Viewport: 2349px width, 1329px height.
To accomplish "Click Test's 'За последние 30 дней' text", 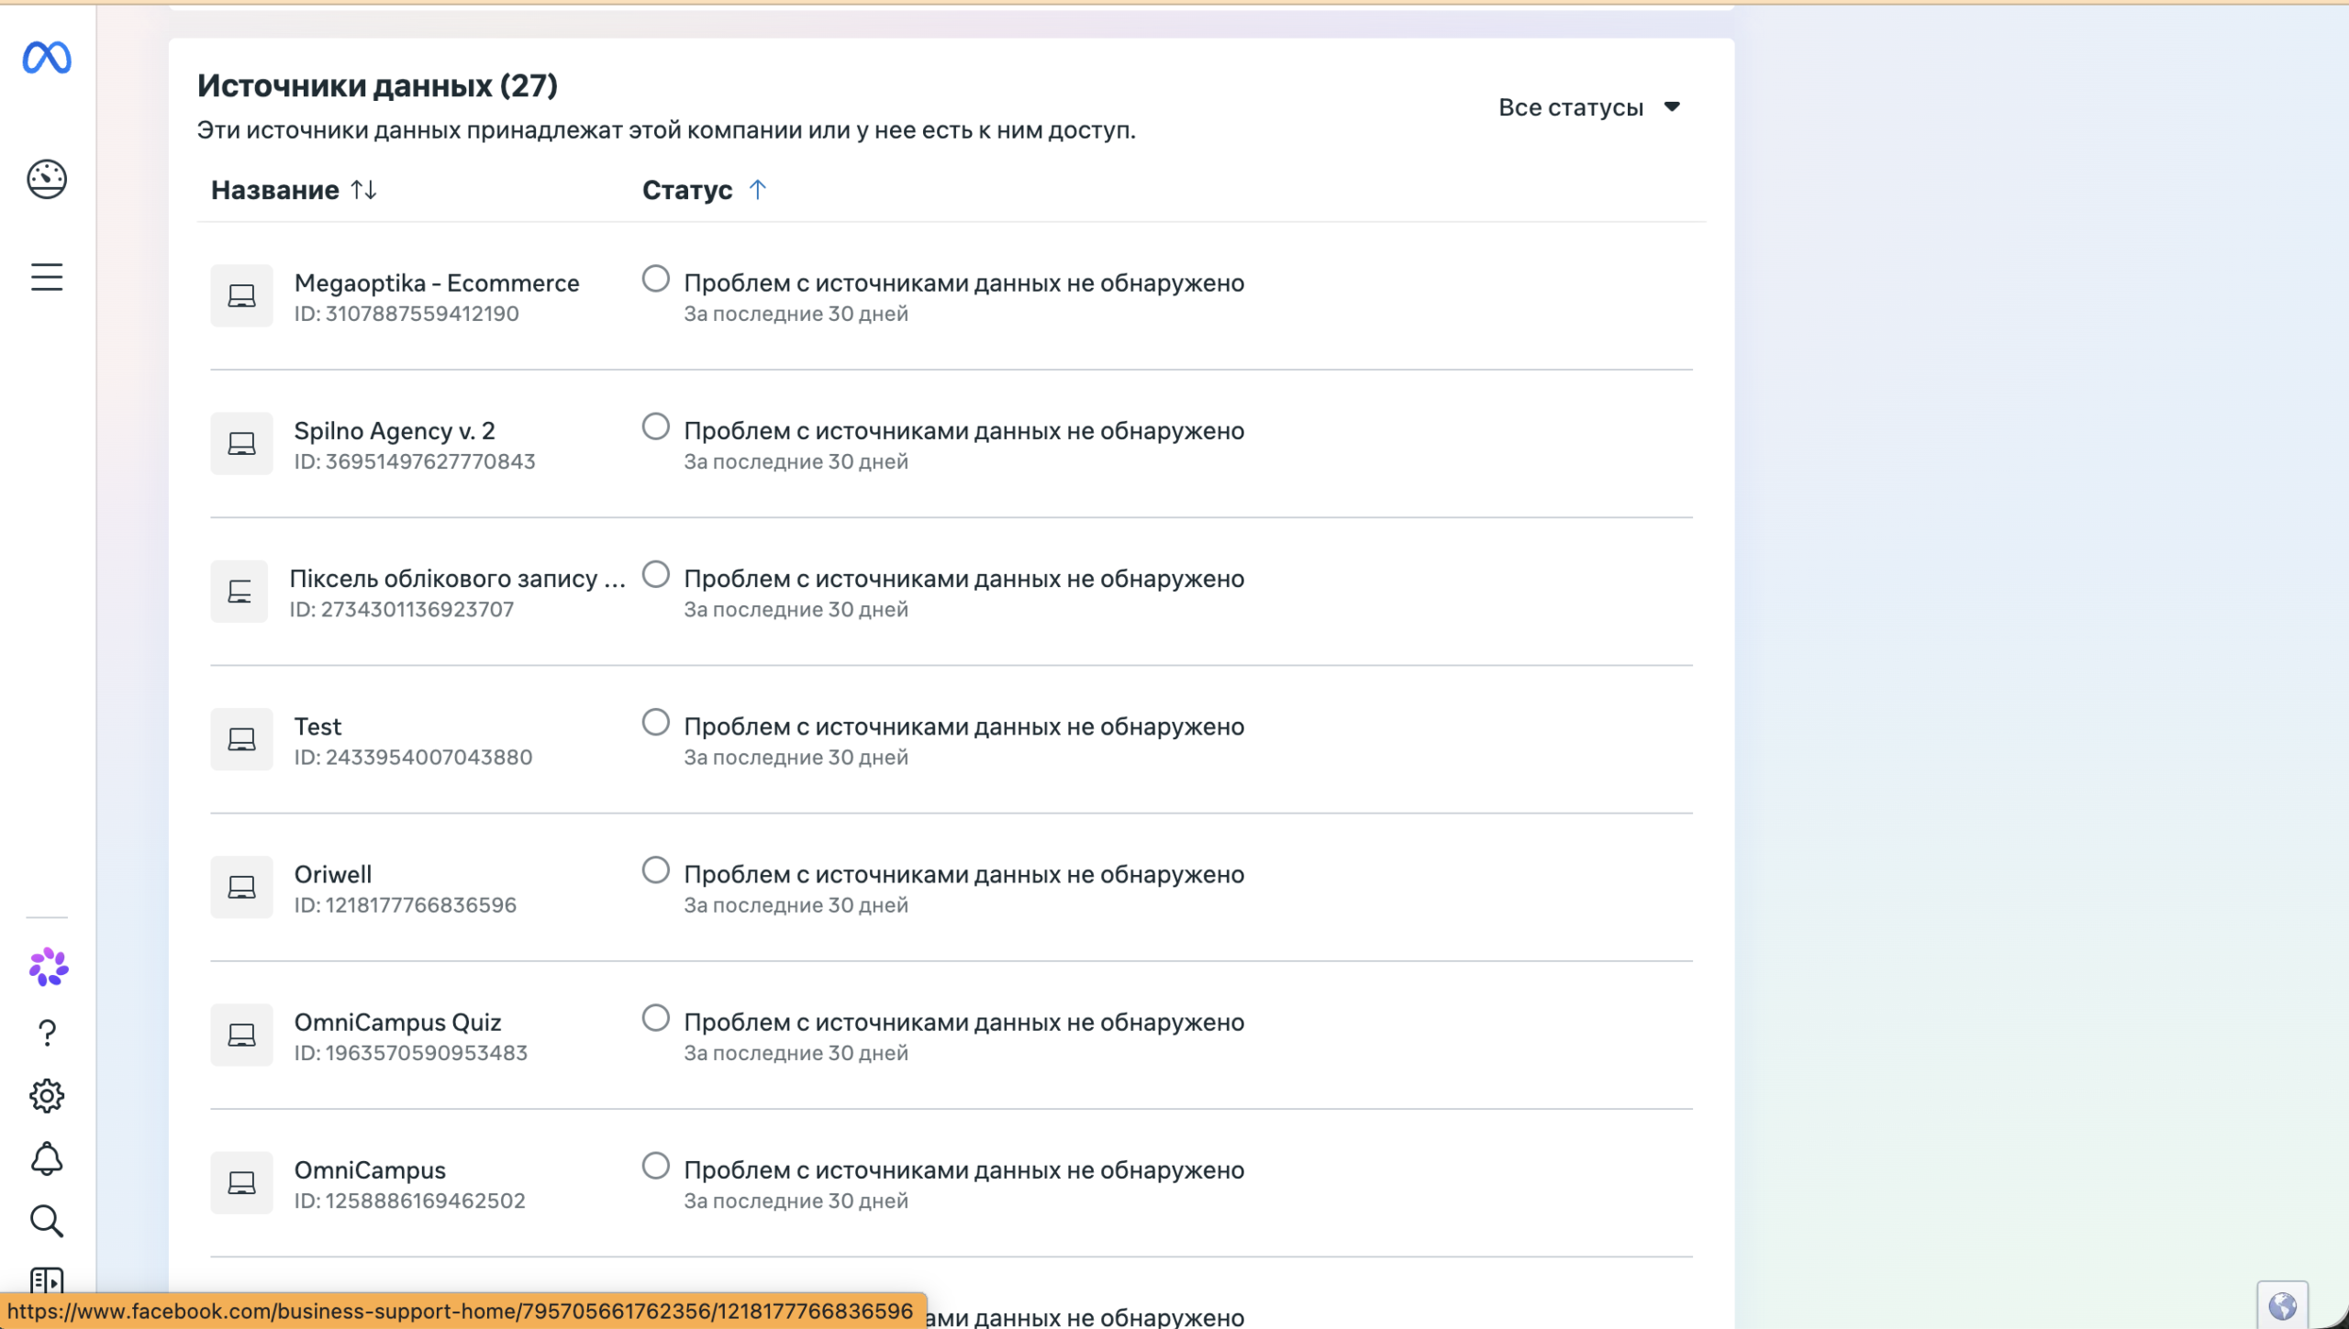I will point(796,758).
